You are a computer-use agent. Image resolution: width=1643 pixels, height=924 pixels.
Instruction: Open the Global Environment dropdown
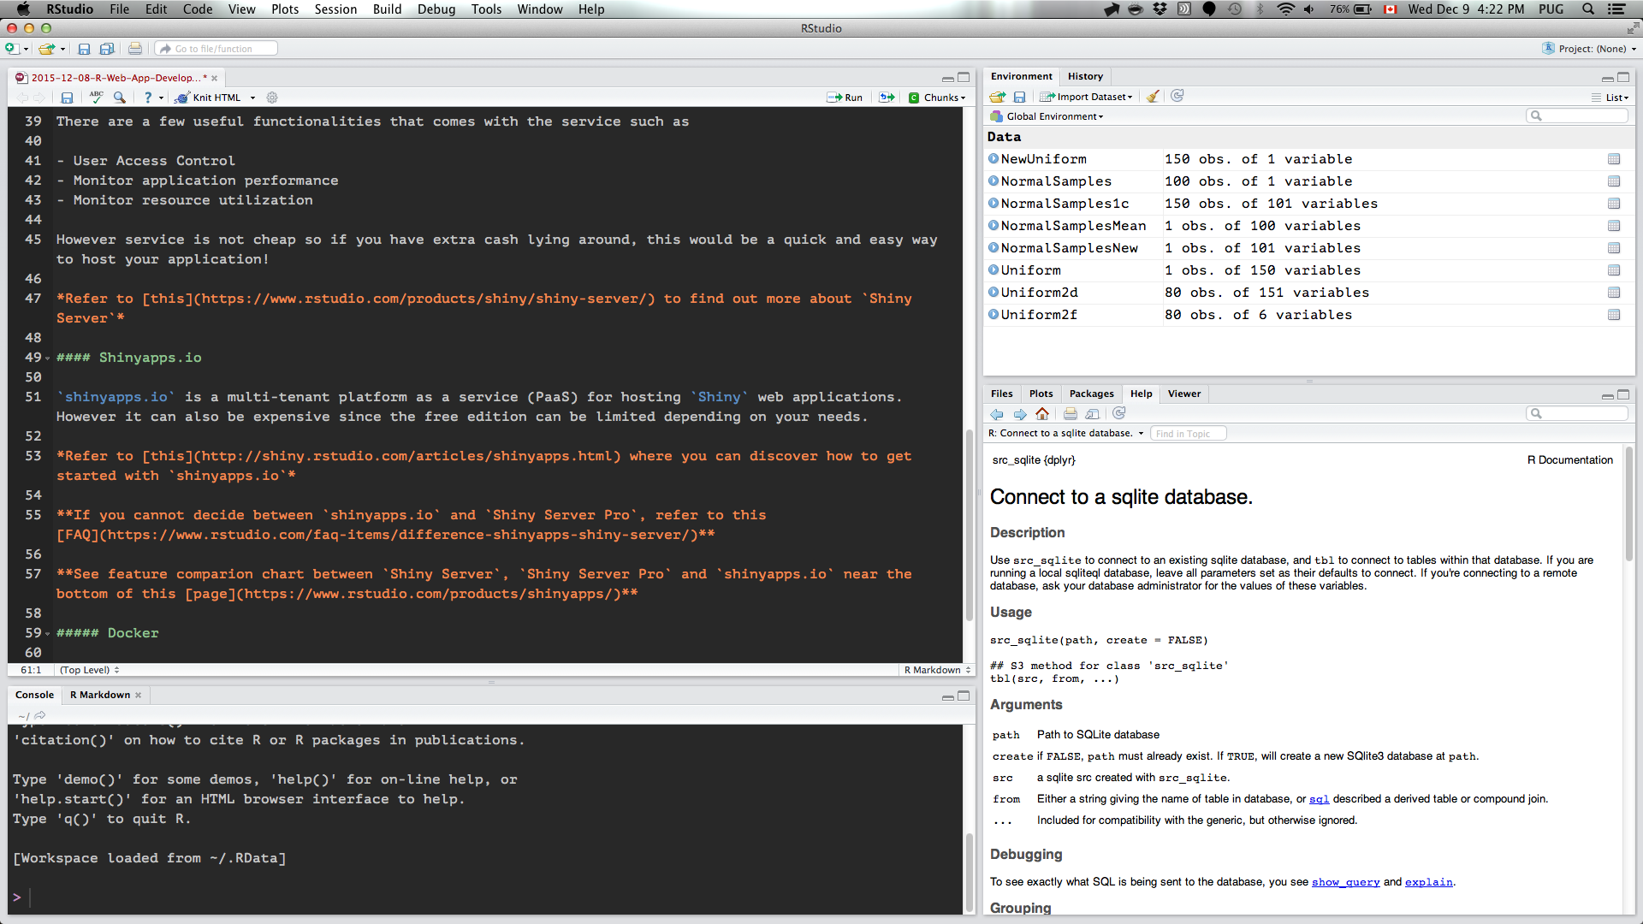pyautogui.click(x=1054, y=116)
